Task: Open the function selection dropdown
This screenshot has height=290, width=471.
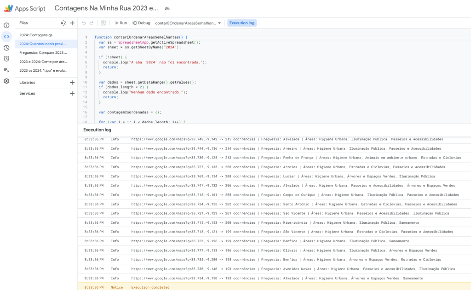Action: click(189, 23)
